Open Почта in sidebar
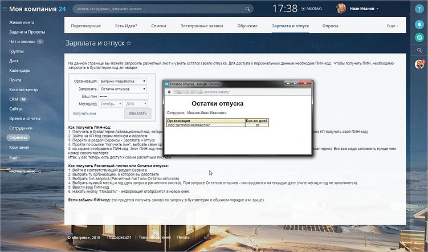428x252 pixels. coord(15,80)
